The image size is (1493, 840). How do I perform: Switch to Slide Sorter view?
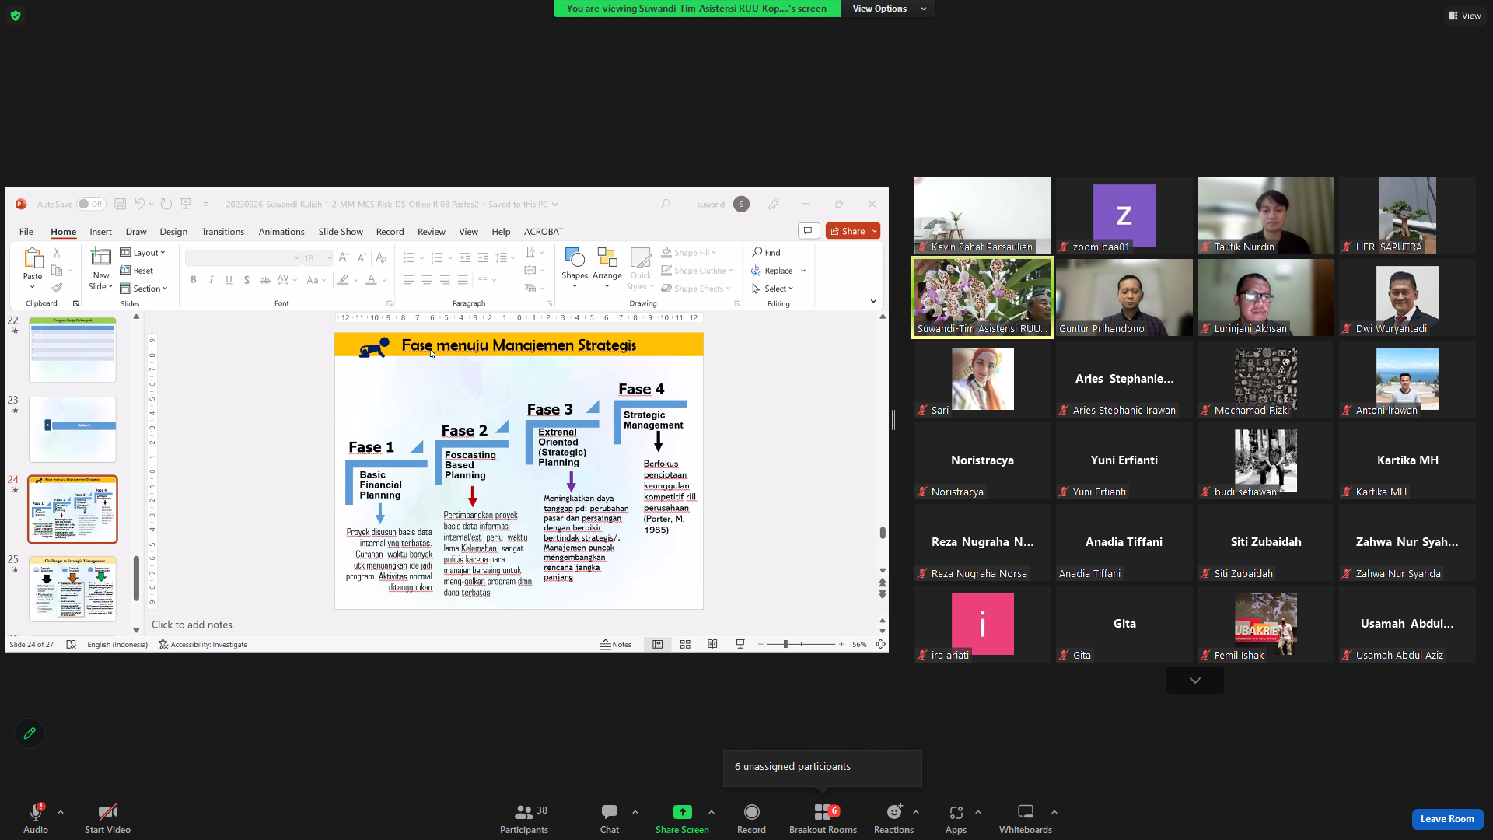(x=685, y=645)
